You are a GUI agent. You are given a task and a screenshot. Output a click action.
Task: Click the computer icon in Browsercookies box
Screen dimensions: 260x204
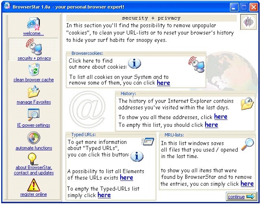tap(197, 65)
